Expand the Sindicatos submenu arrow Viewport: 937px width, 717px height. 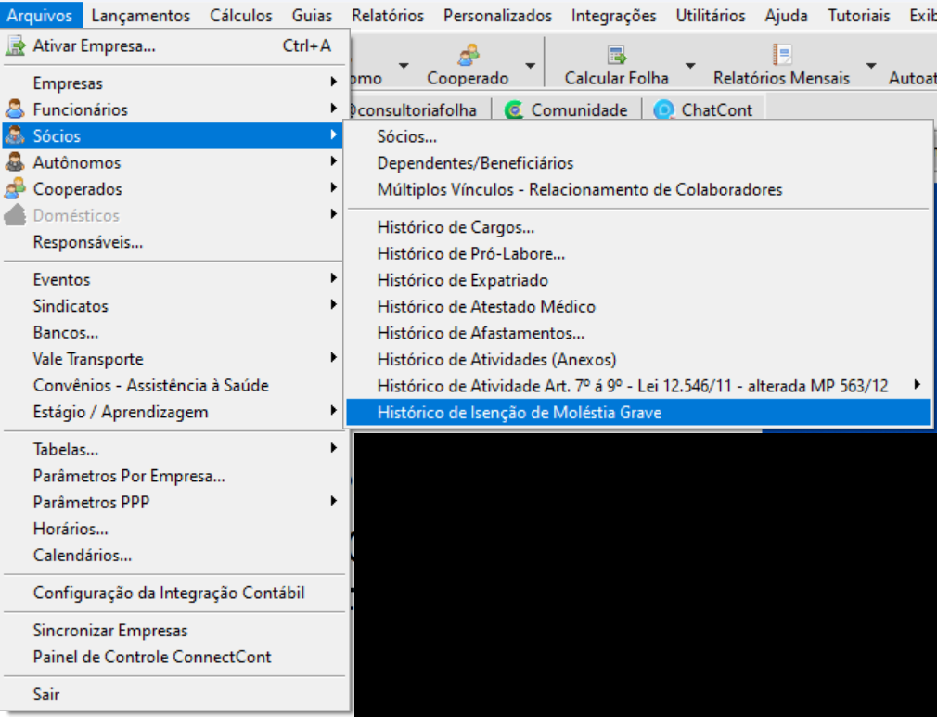pyautogui.click(x=333, y=305)
